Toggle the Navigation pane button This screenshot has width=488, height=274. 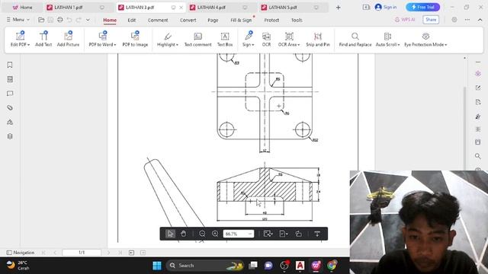21,253
